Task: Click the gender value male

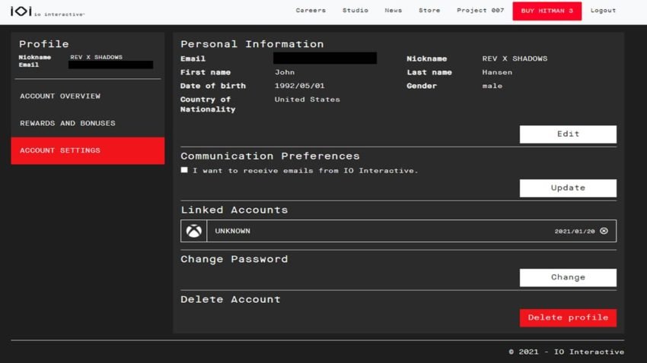Action: click(492, 86)
